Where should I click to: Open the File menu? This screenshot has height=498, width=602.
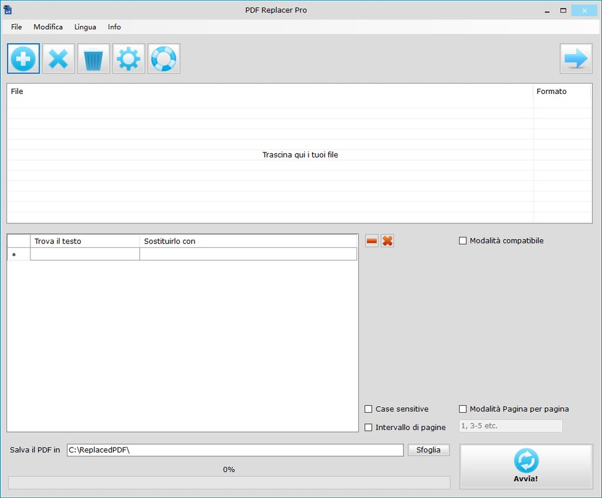coord(17,27)
